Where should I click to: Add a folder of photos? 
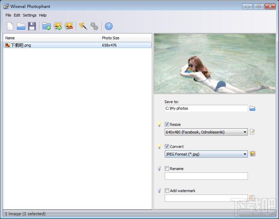tap(47, 26)
